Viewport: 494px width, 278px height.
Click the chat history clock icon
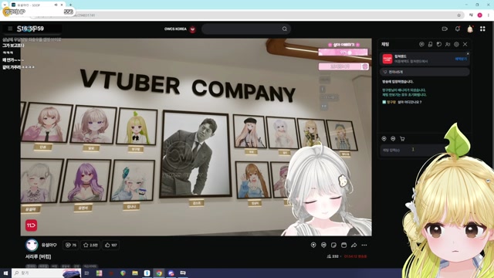coord(439,45)
